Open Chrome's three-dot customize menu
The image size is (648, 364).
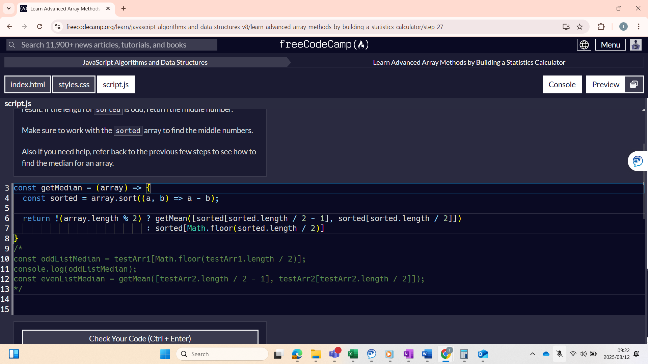(639, 27)
